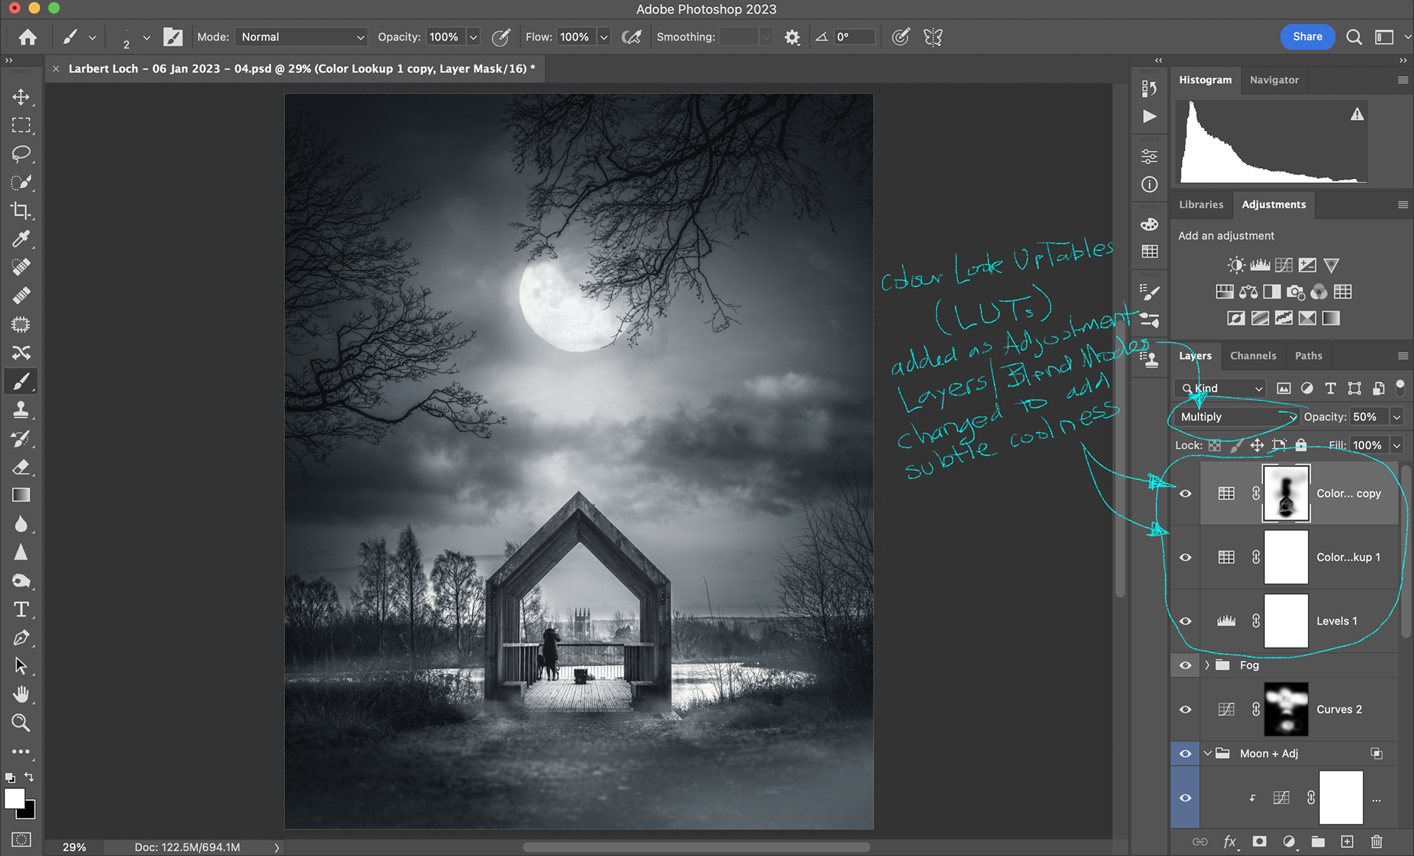Switch to the Channels tab

tap(1253, 356)
